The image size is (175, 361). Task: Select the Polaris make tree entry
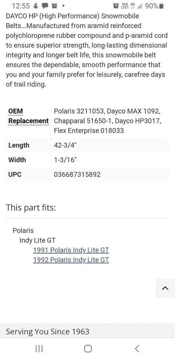tap(23, 231)
